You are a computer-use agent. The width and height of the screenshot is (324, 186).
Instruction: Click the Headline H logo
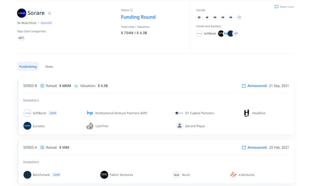(246, 113)
